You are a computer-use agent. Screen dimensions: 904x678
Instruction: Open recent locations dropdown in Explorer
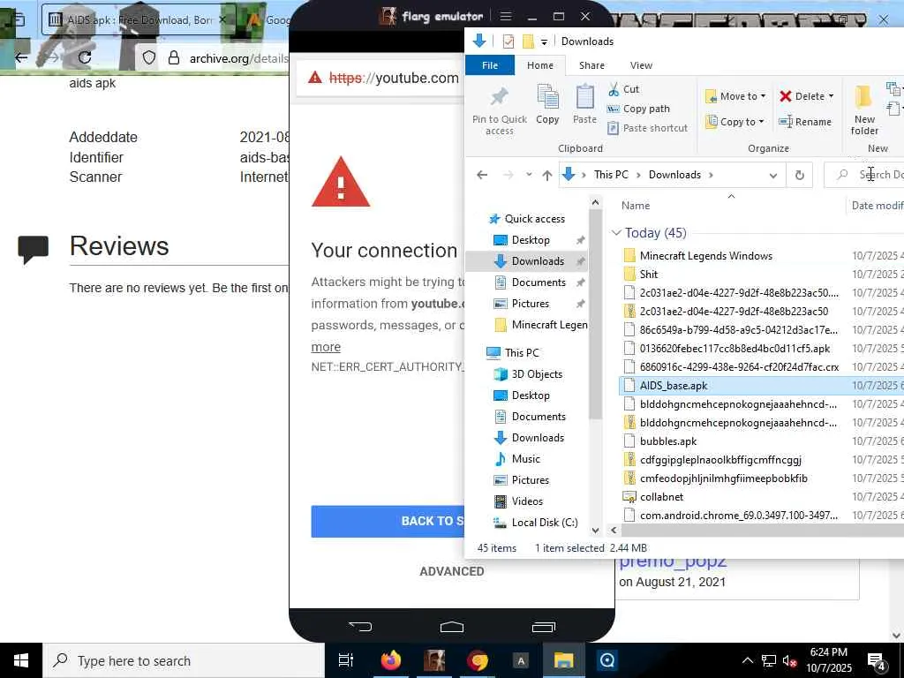tap(529, 175)
